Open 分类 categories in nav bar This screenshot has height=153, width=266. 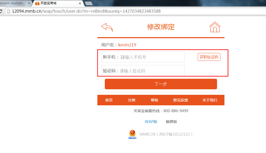[x=132, y=100]
